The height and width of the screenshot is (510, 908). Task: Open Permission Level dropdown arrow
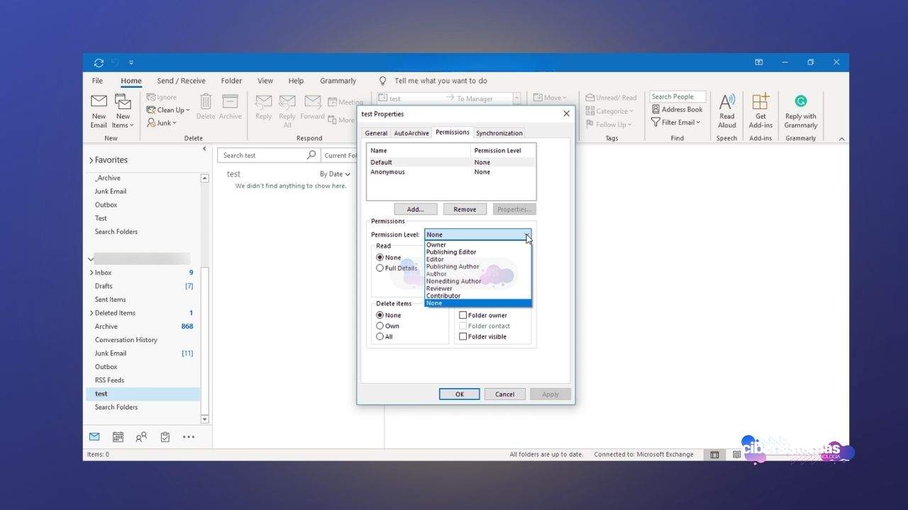tap(526, 234)
